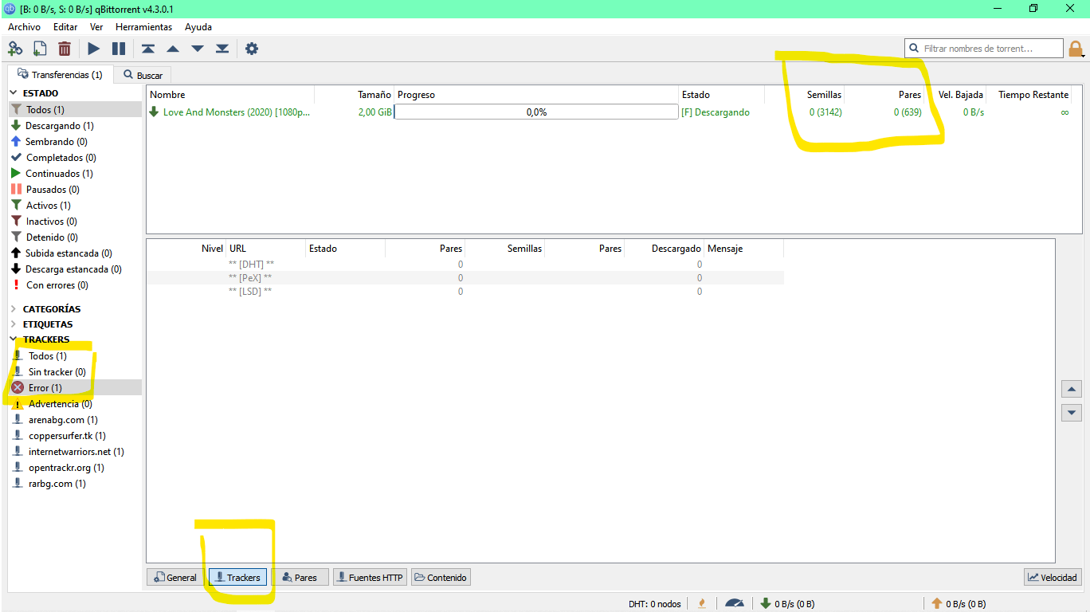Image resolution: width=1090 pixels, height=612 pixels.
Task: Switch to the Buscar tab
Action: click(143, 75)
